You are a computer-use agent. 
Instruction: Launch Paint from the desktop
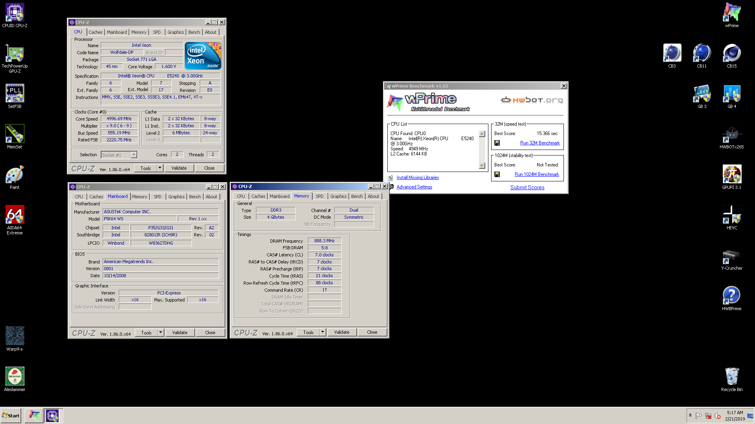tap(15, 177)
